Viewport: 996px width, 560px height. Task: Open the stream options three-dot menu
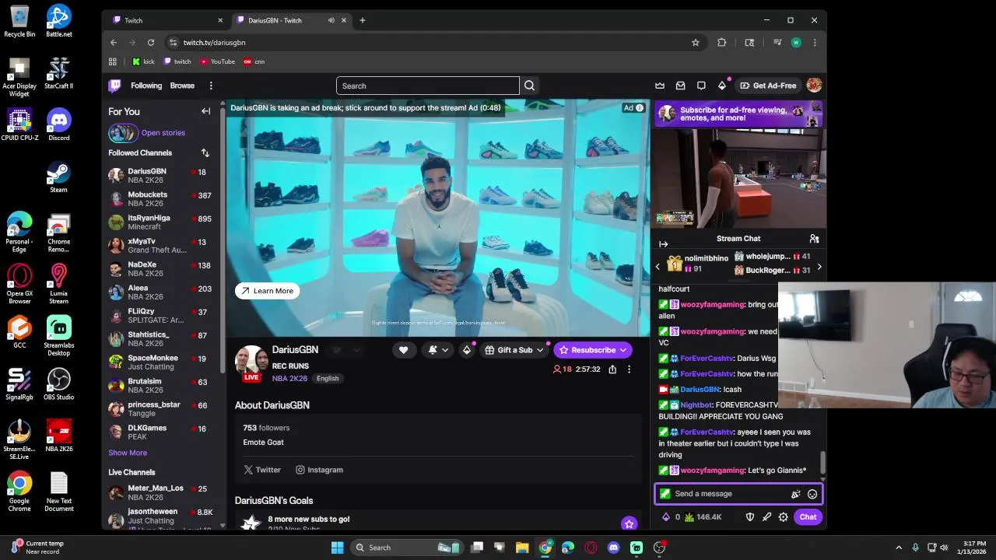point(629,369)
